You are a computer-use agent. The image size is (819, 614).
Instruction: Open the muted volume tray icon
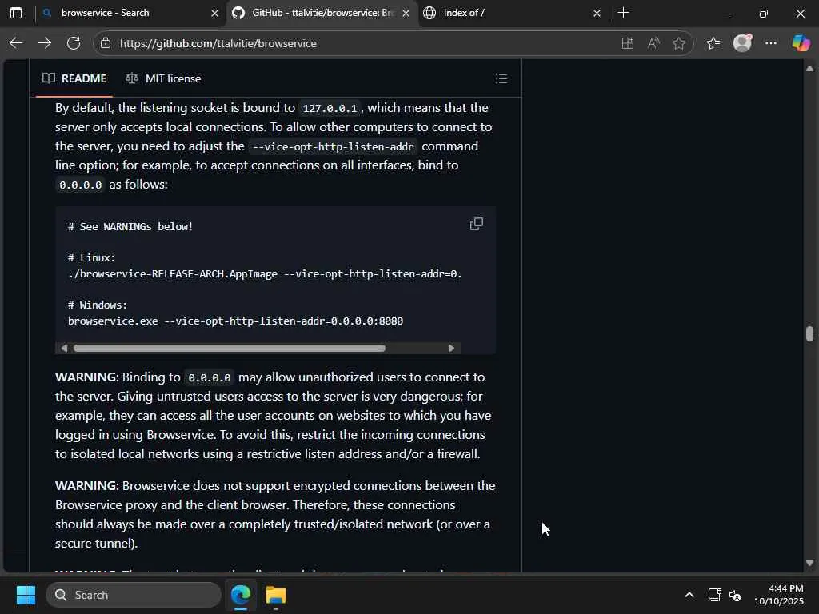click(x=735, y=595)
